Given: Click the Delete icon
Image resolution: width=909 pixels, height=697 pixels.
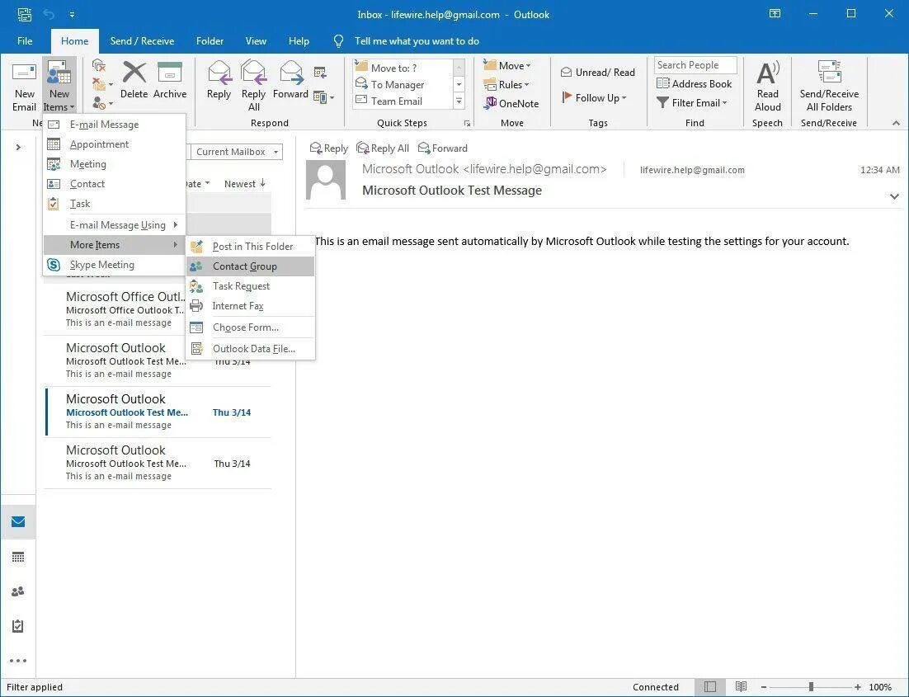Looking at the screenshot, I should [134, 81].
